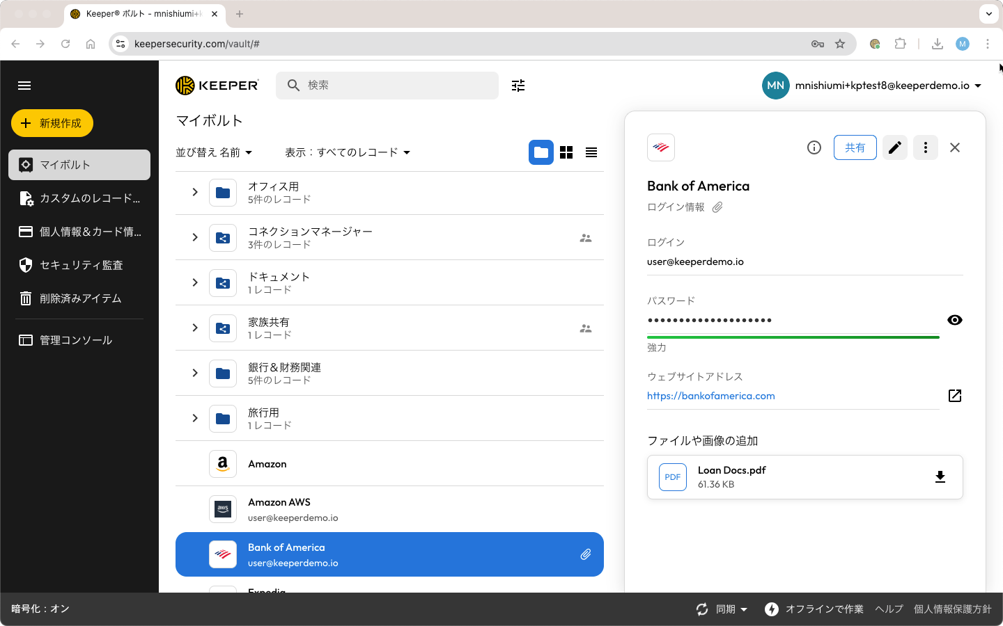Image resolution: width=1003 pixels, height=626 pixels.
Task: Reveal the password with eye icon
Action: [954, 320]
